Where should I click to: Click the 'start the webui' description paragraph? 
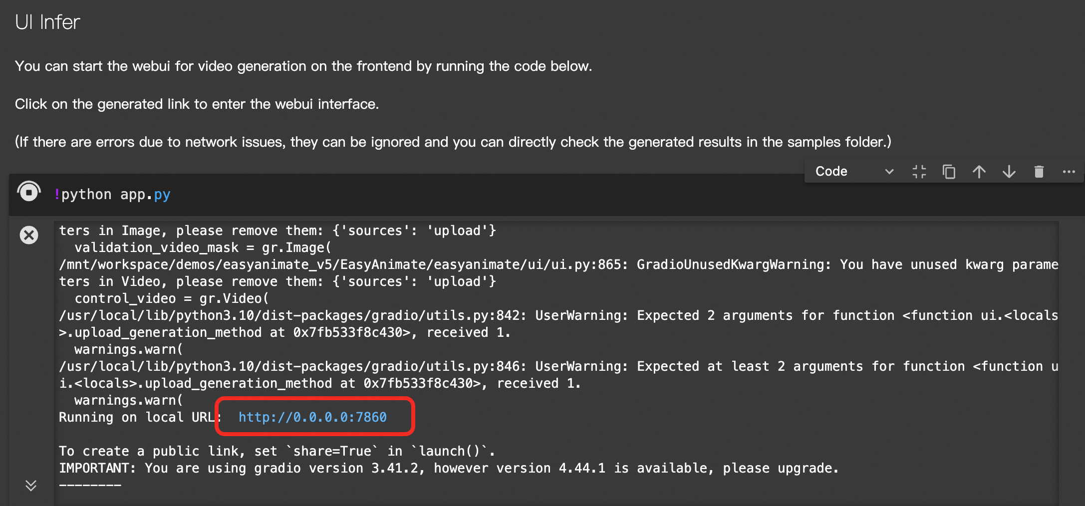coord(303,66)
